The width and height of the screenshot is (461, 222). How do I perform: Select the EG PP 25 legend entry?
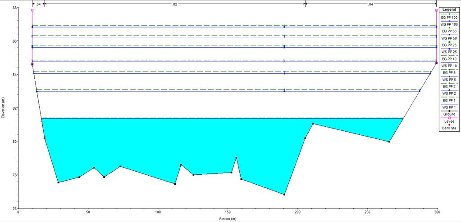pos(449,45)
